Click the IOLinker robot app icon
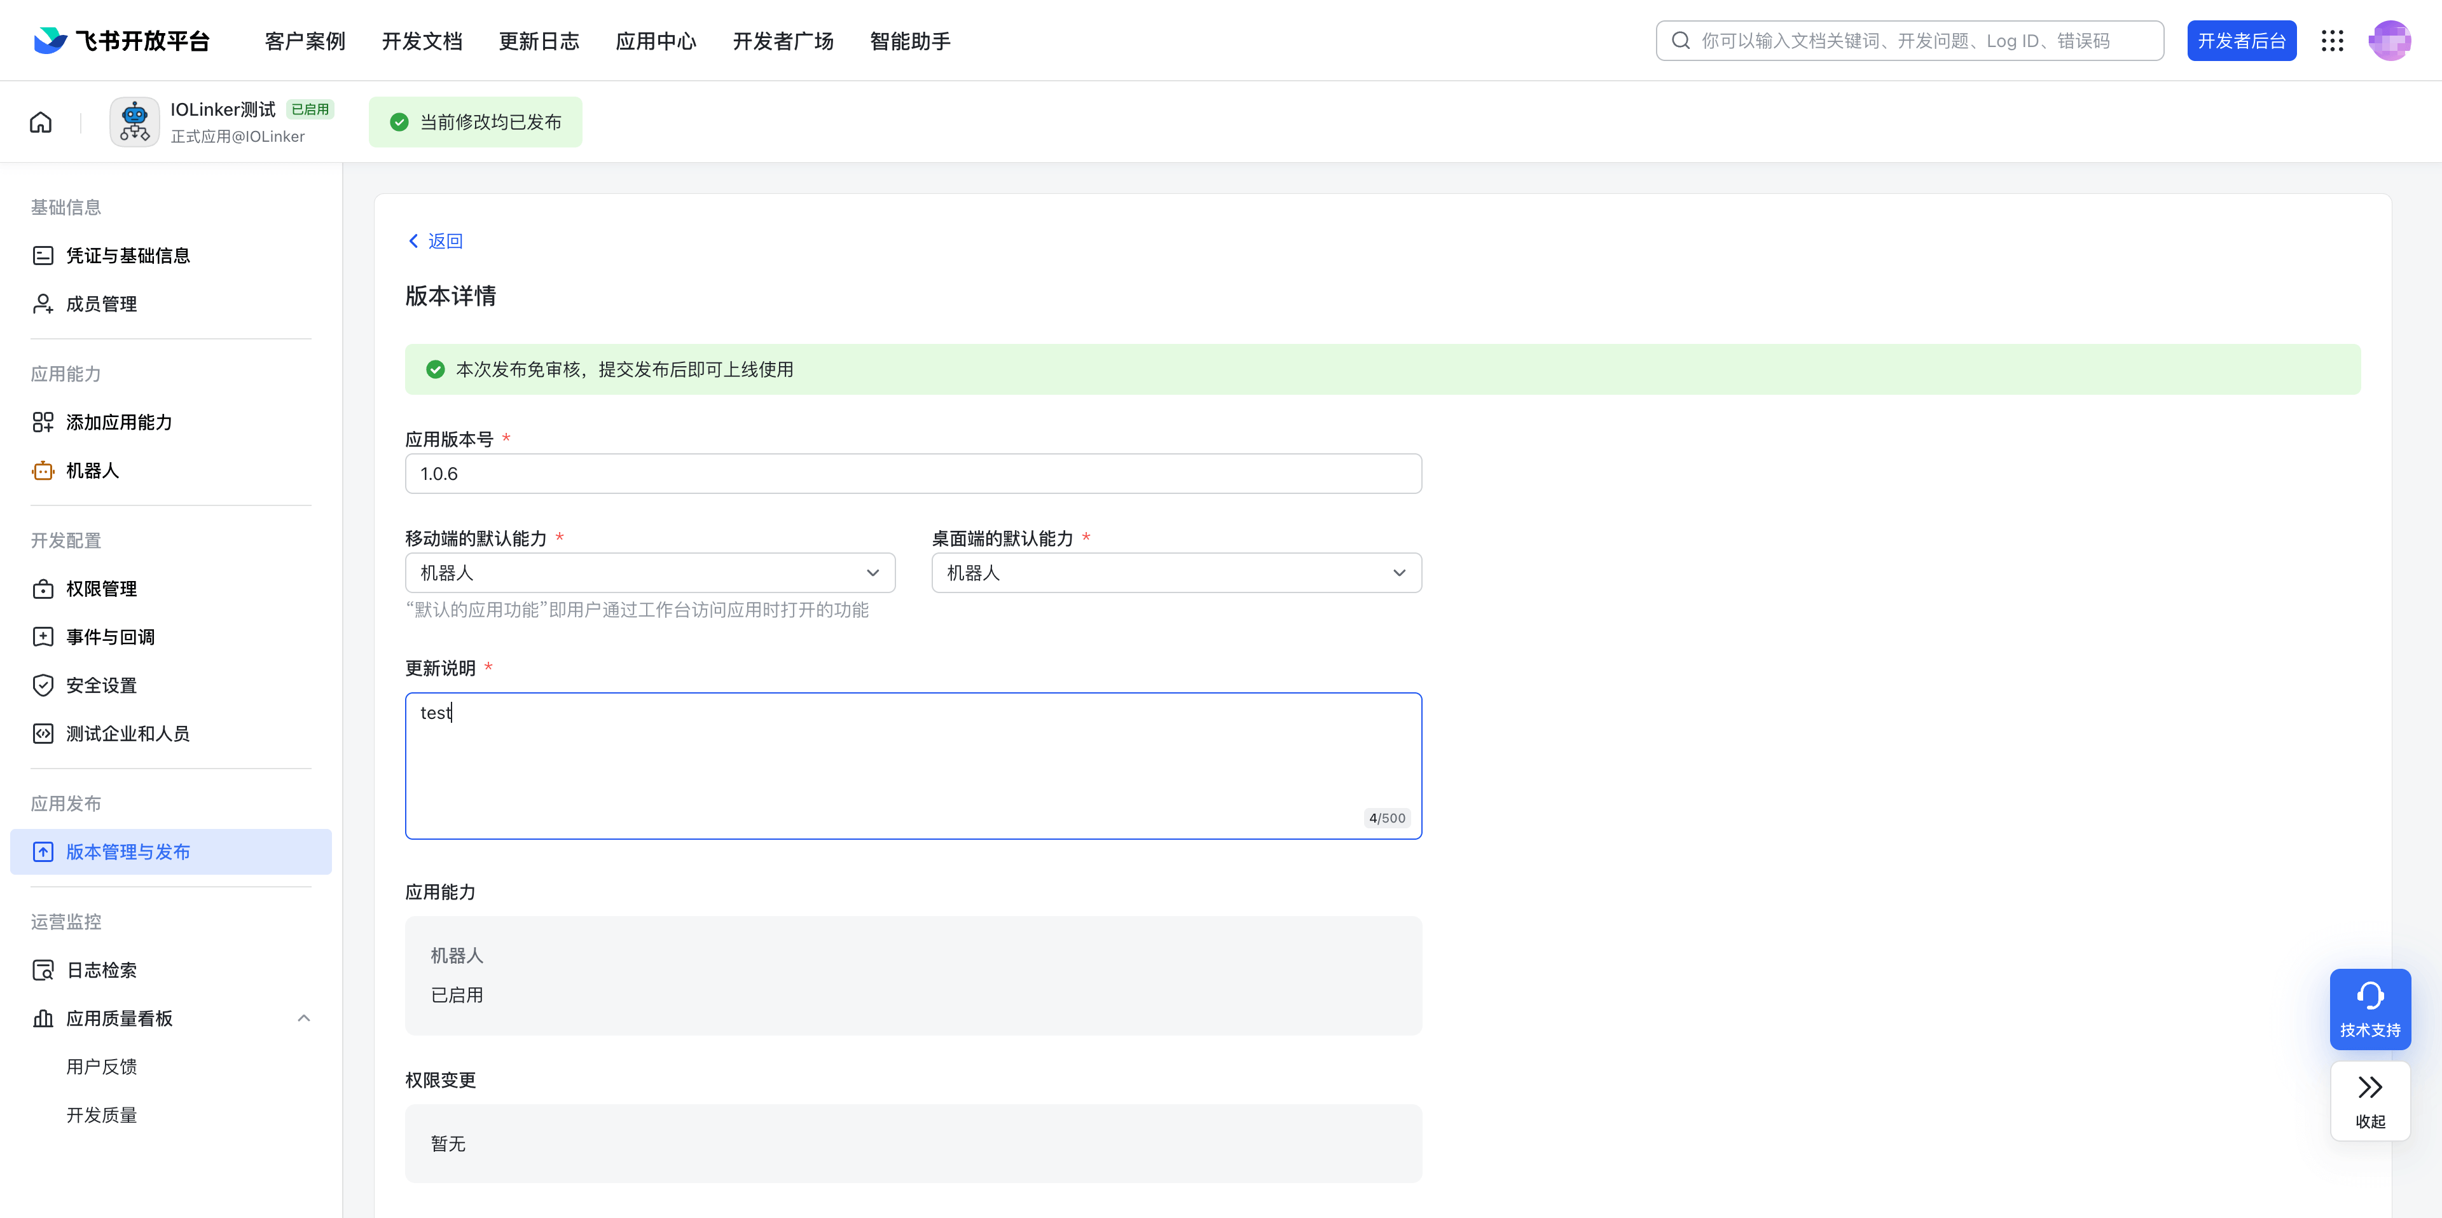 [135, 122]
